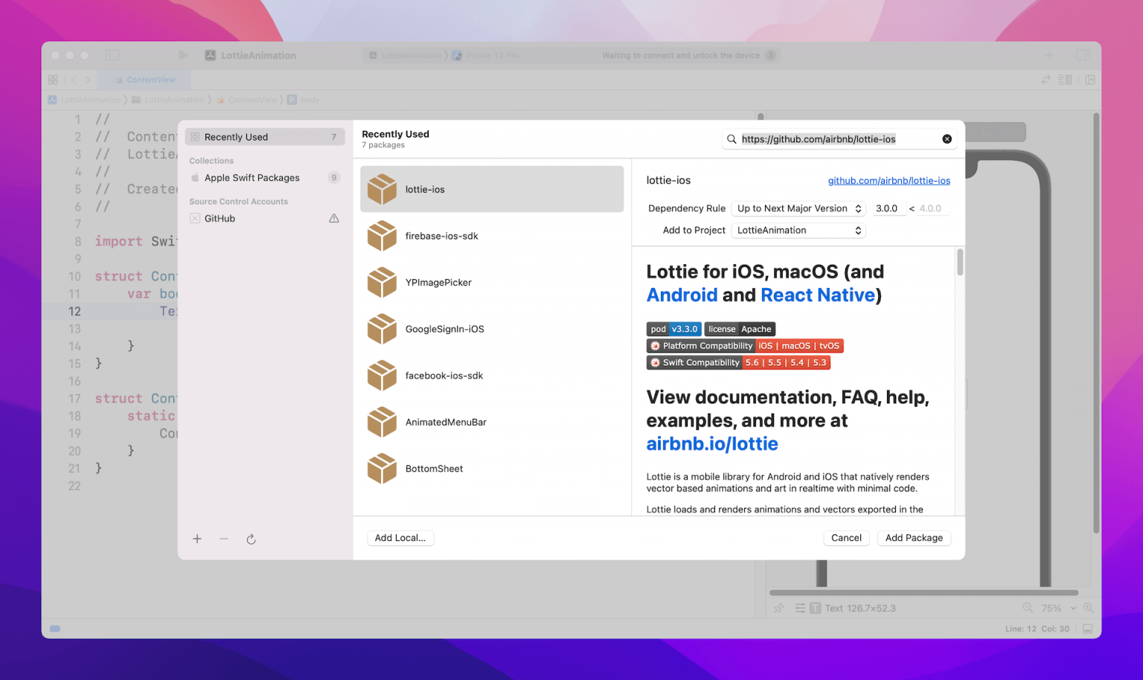The image size is (1143, 680).
Task: Click the GitHub account warning triangle
Action: [334, 219]
